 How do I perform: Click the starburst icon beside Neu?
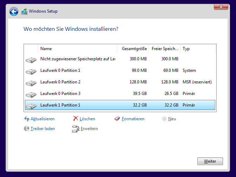click(x=164, y=119)
